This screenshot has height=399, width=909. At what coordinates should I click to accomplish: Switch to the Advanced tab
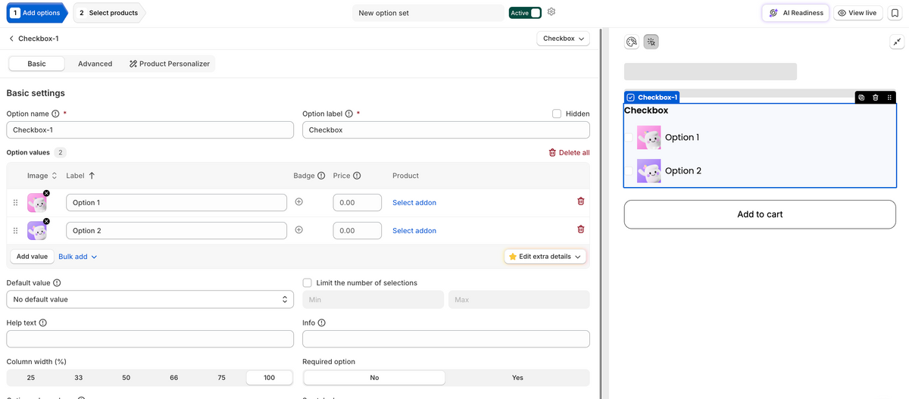pyautogui.click(x=95, y=64)
